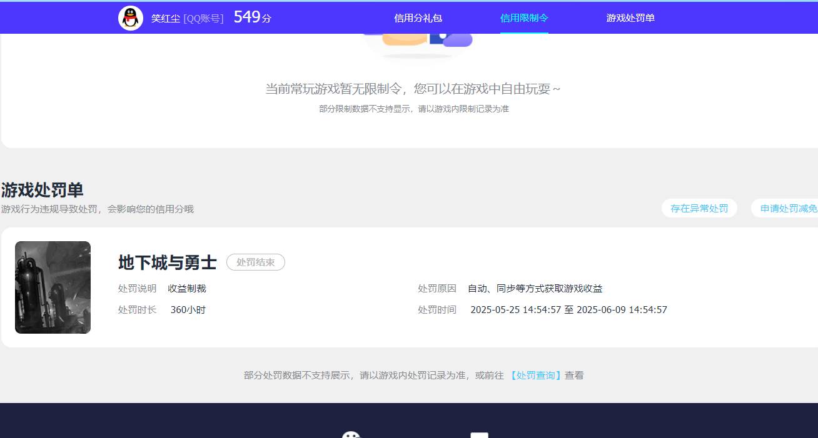Image resolution: width=818 pixels, height=438 pixels.
Task: Select the 游戏处罚单 tab
Action: (x=630, y=17)
